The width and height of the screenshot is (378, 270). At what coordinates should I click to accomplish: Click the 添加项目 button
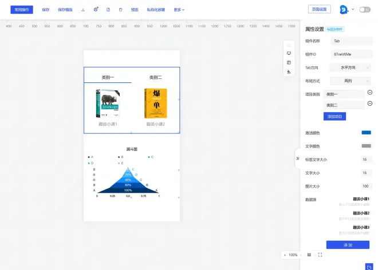click(x=334, y=116)
